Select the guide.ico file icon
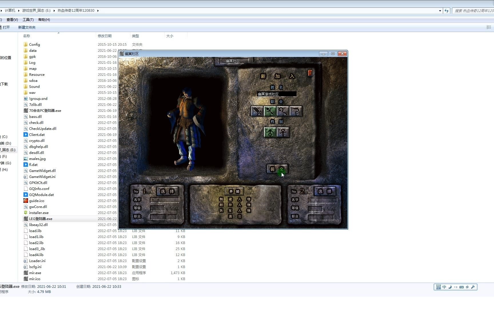Image resolution: width=494 pixels, height=309 pixels. (x=26, y=201)
